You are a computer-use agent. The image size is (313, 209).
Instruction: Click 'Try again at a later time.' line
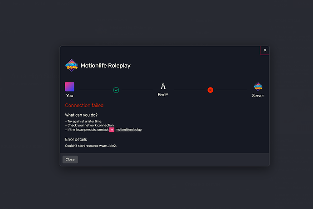tap(83, 121)
